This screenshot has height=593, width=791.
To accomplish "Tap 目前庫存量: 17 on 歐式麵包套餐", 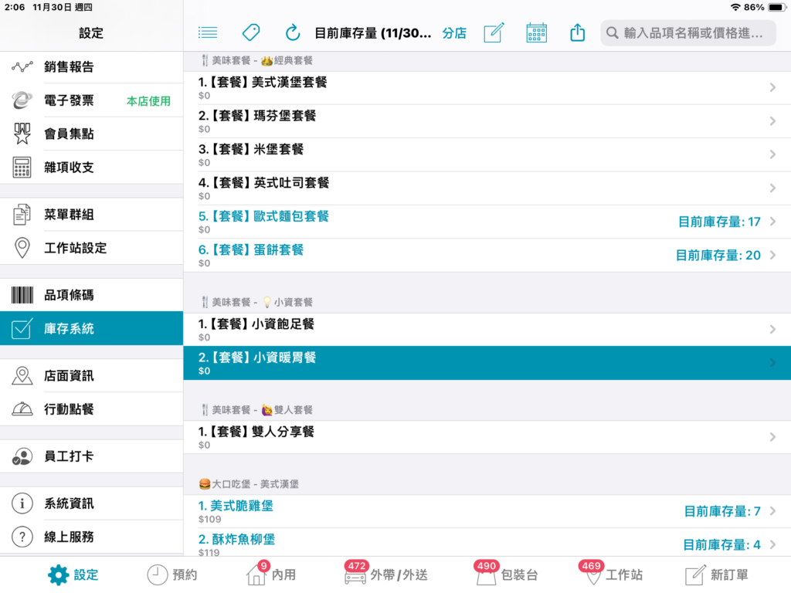I will (719, 222).
